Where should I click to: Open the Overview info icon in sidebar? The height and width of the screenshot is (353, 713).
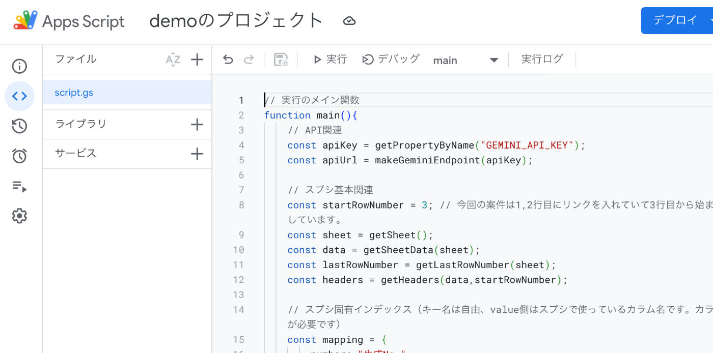[x=19, y=66]
